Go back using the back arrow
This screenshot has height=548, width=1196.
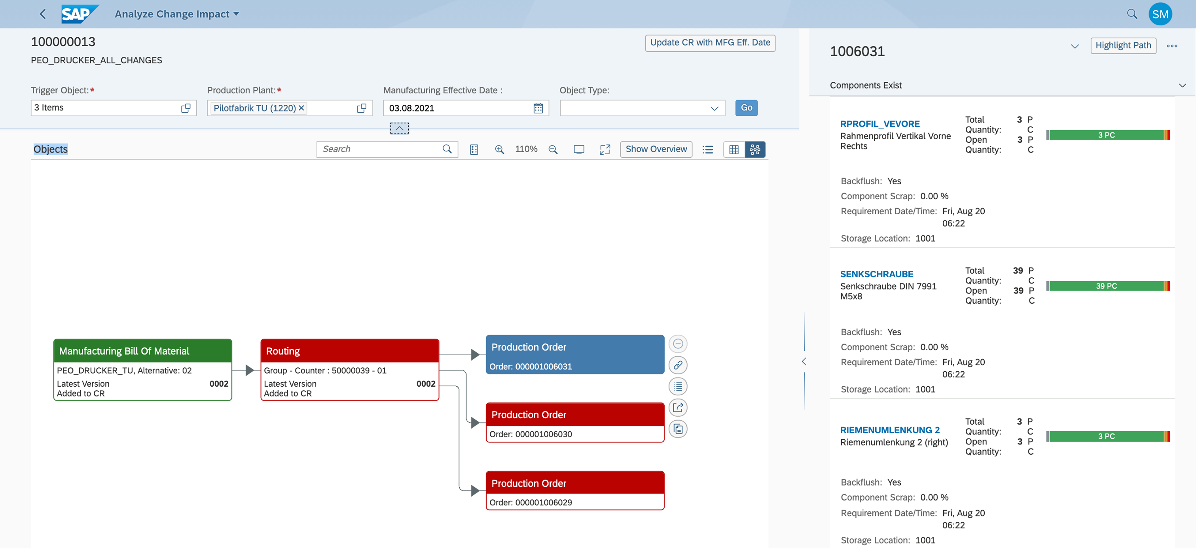[43, 14]
